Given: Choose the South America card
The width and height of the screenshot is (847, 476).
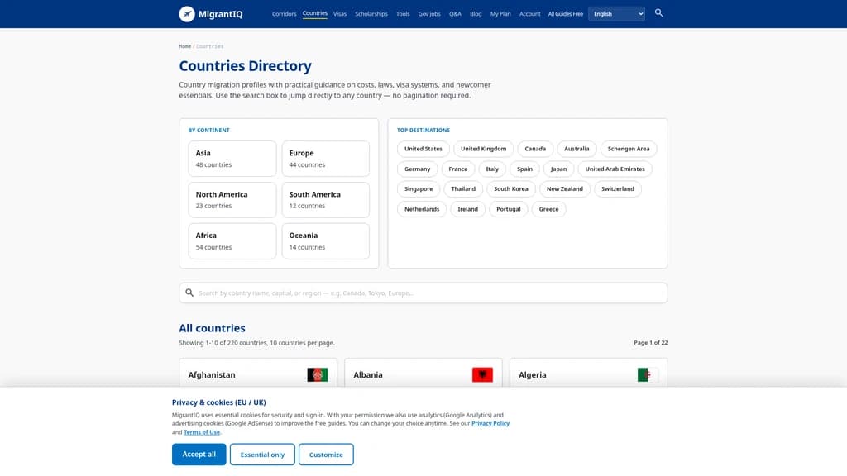Looking at the screenshot, I should pos(326,200).
